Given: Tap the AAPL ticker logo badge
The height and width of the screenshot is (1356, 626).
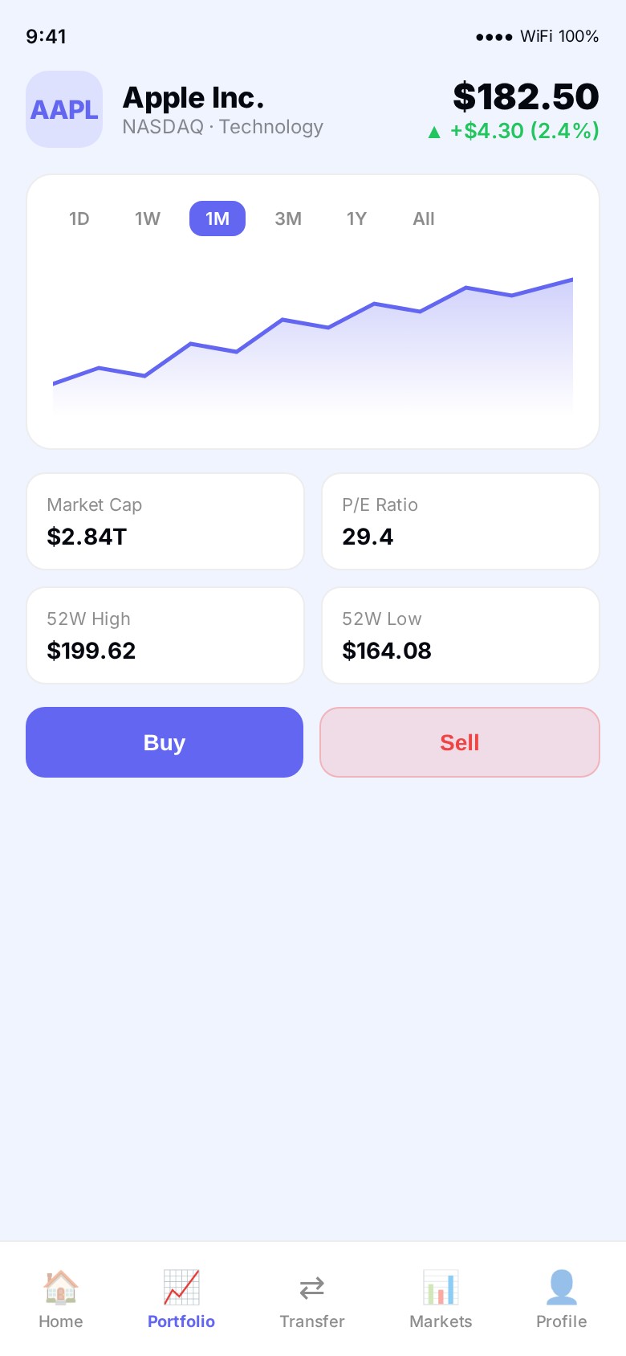Looking at the screenshot, I should click(x=64, y=109).
